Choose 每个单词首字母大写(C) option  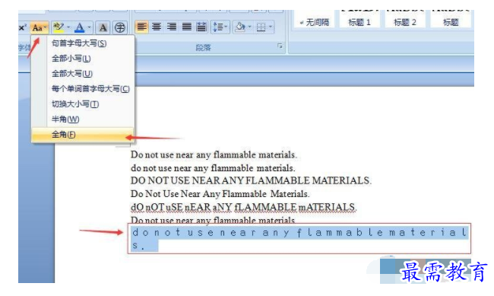83,89
